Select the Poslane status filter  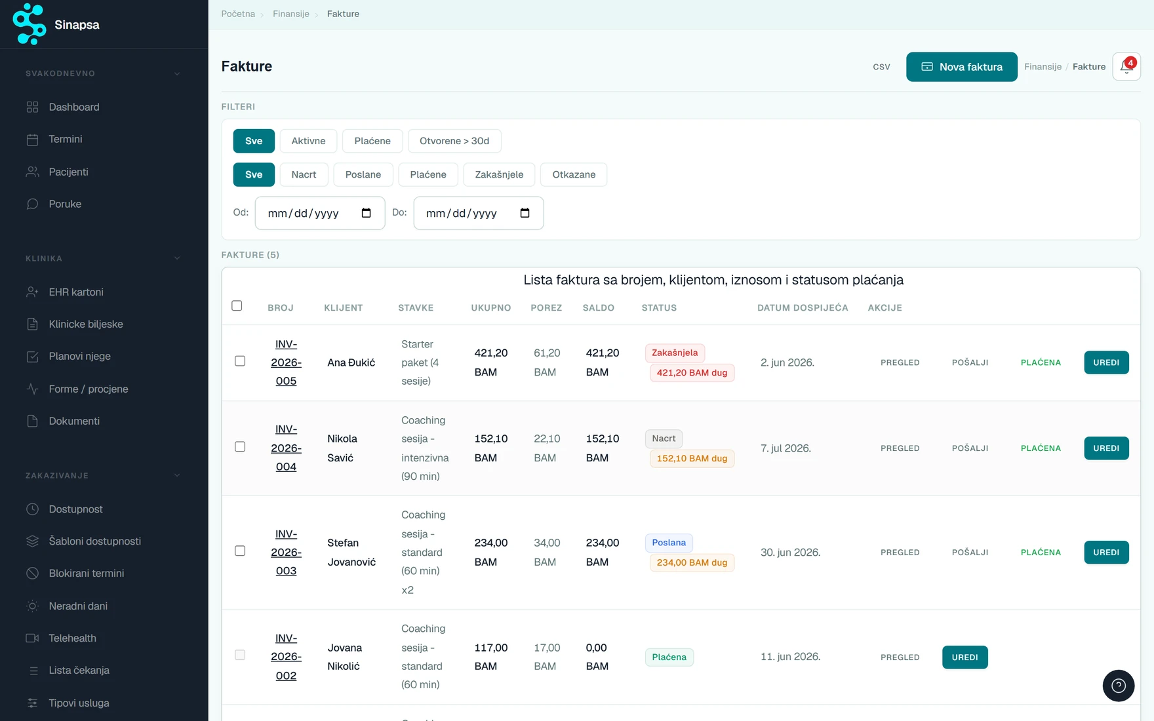point(363,174)
